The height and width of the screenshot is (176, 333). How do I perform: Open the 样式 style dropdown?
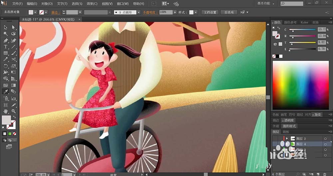tap(195, 12)
